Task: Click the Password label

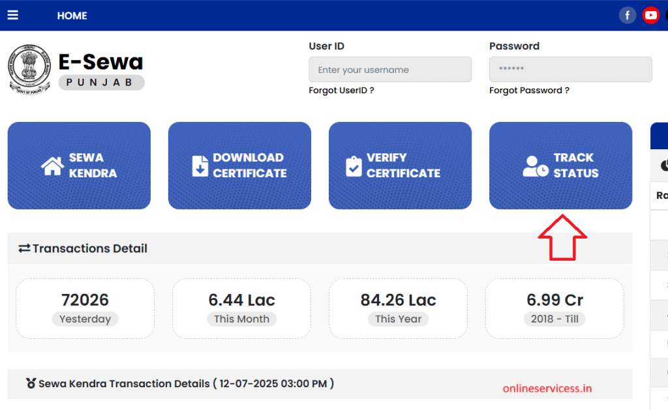Action: [x=514, y=46]
